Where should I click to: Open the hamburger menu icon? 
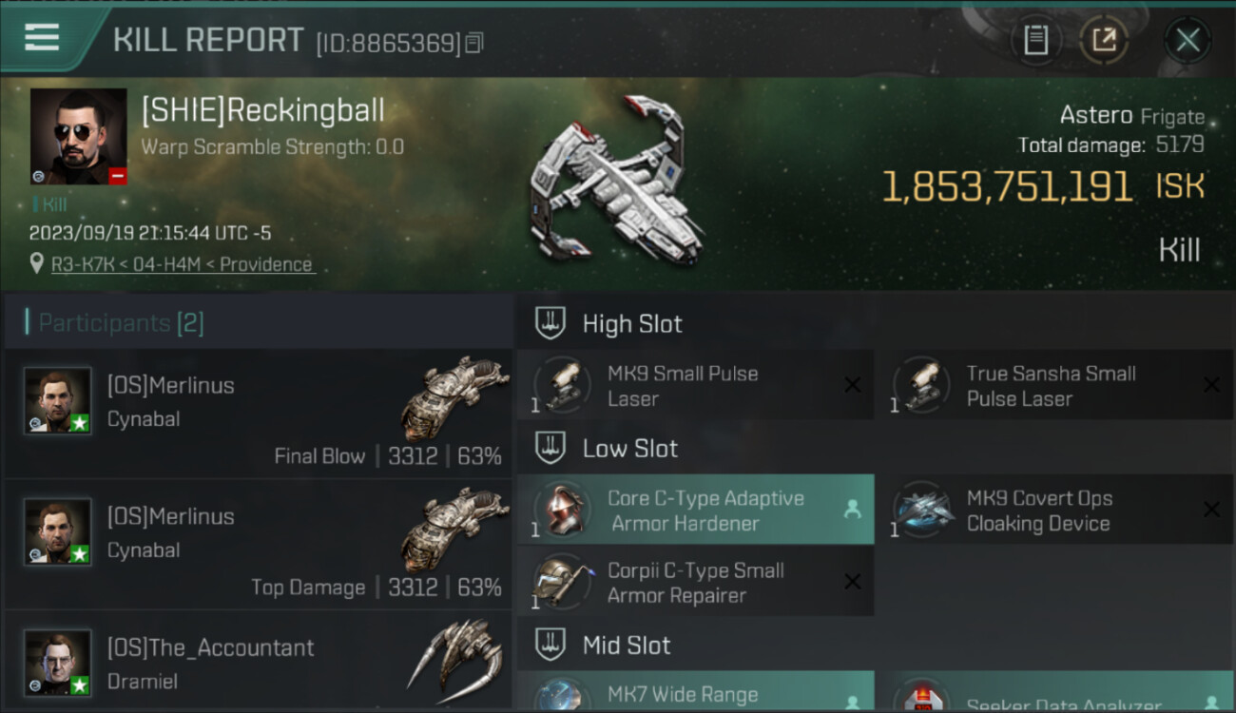pyautogui.click(x=42, y=37)
